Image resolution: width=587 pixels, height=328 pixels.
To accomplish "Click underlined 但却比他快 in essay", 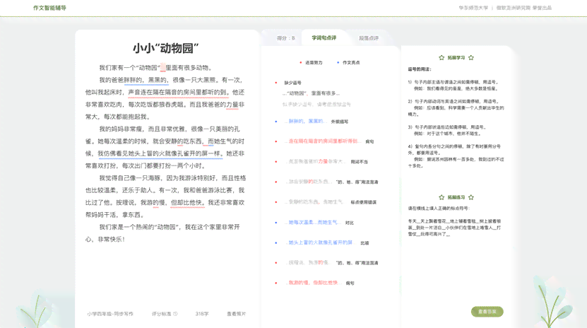I will coord(187,203).
